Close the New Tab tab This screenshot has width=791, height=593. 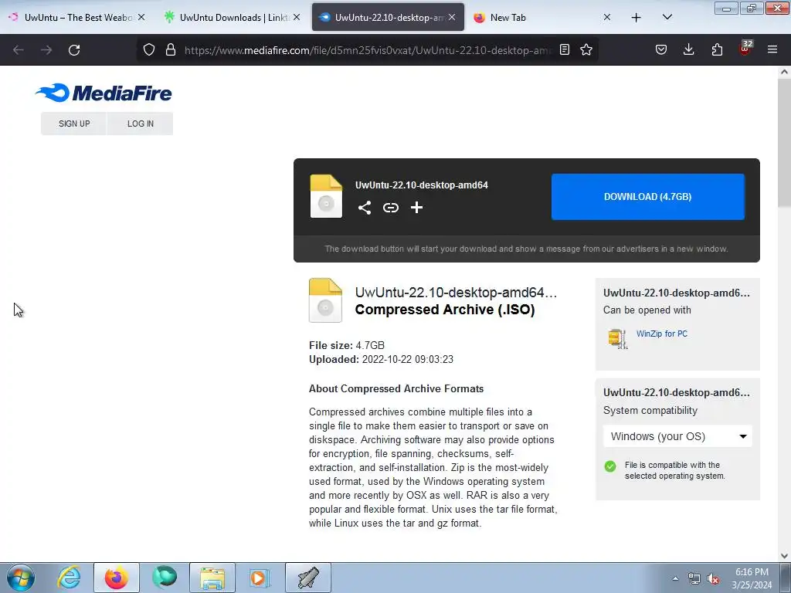[607, 17]
